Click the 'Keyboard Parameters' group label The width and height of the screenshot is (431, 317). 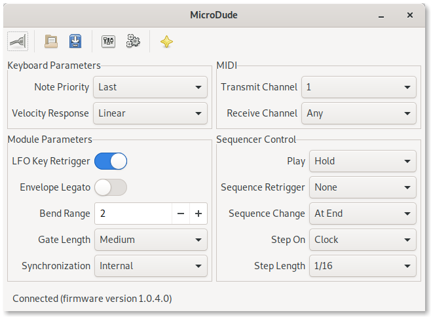pyautogui.click(x=54, y=65)
